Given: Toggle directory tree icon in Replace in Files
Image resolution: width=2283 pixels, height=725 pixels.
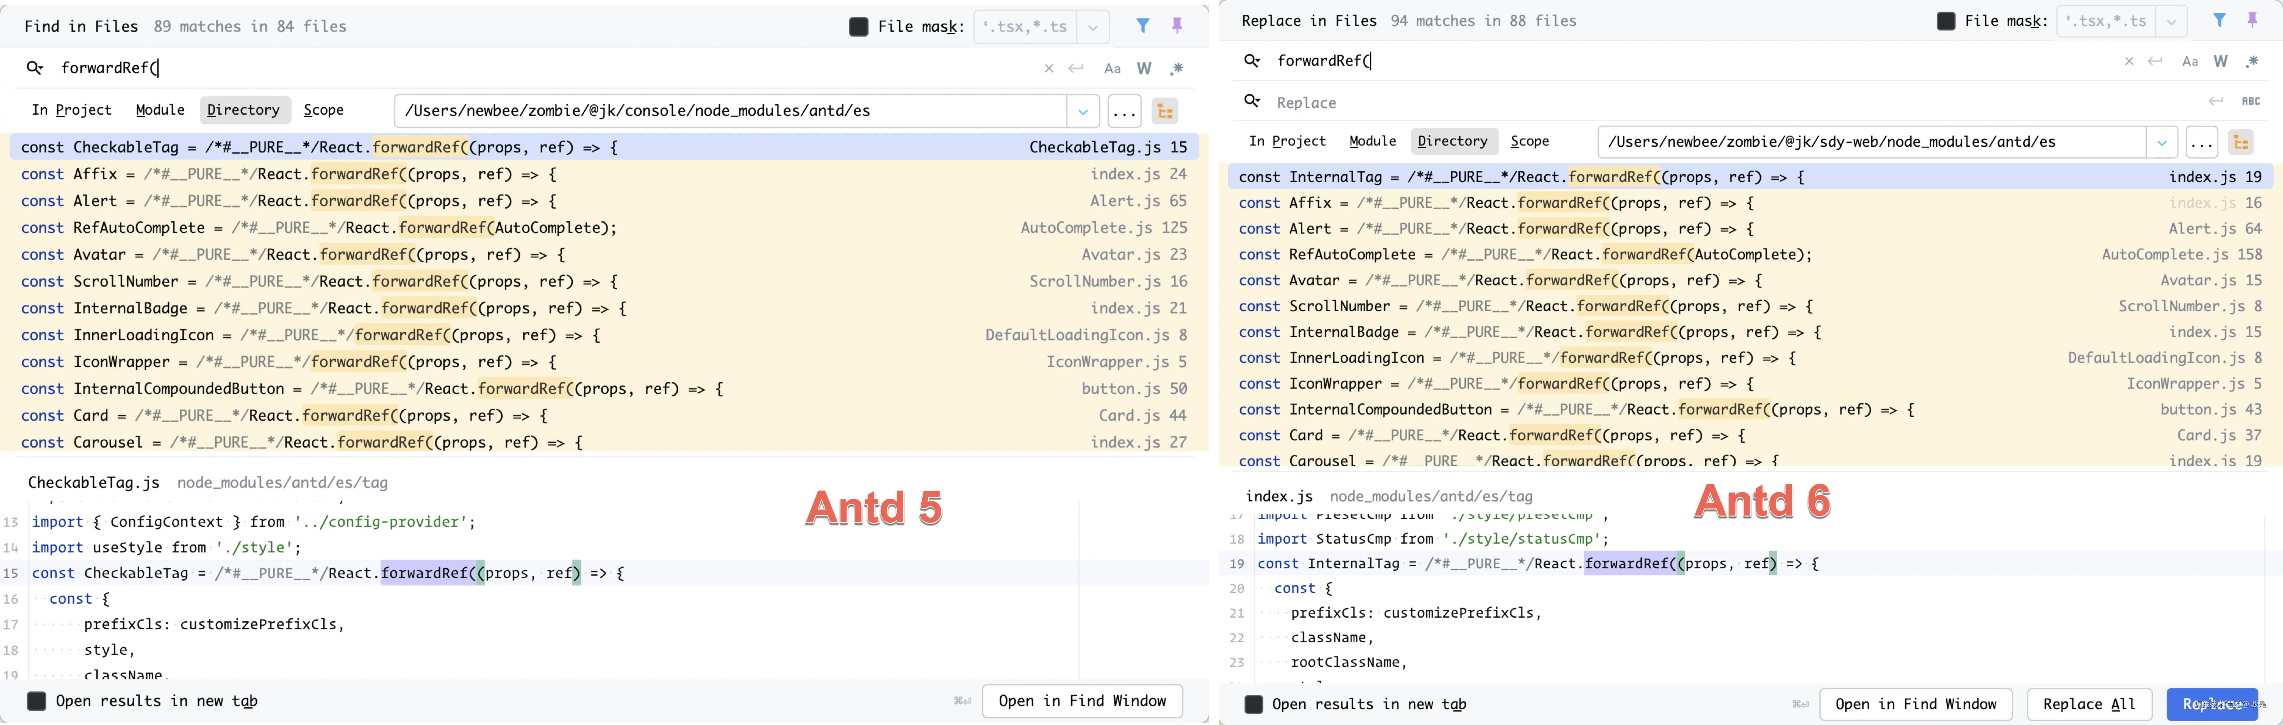Looking at the screenshot, I should coord(2241,142).
